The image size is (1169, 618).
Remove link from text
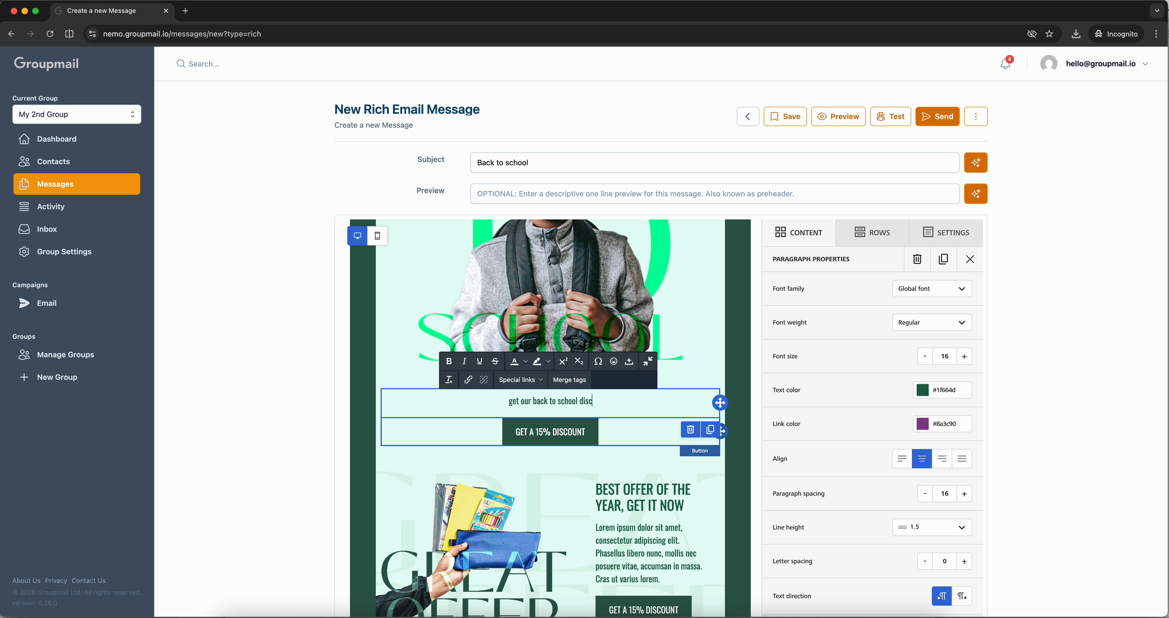(x=484, y=379)
